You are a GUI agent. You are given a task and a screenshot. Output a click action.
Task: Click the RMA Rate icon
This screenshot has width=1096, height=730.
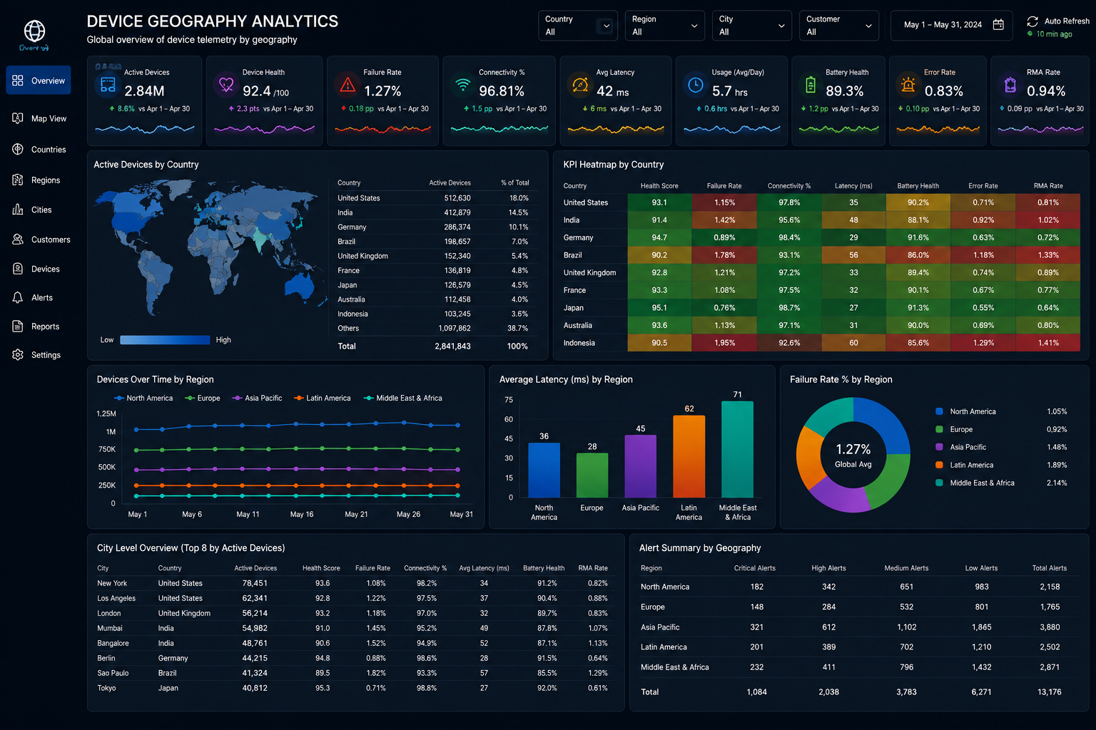pos(1010,85)
